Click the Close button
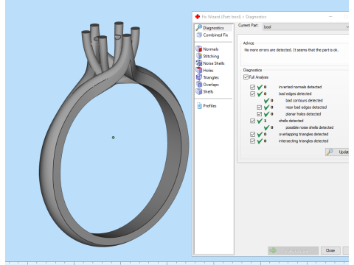354x265 pixels. coord(330,250)
